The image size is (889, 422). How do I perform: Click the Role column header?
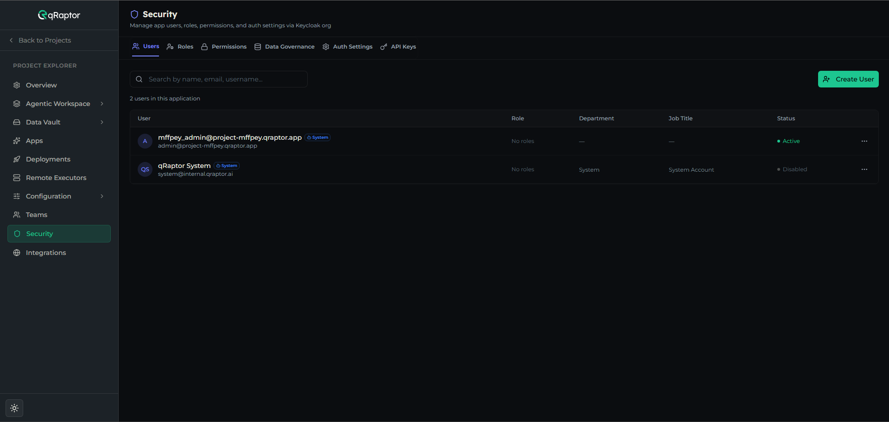pyautogui.click(x=518, y=118)
